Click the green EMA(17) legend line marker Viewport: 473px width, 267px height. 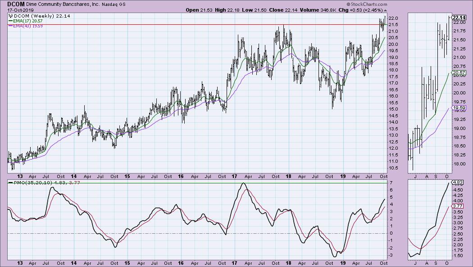(10, 21)
